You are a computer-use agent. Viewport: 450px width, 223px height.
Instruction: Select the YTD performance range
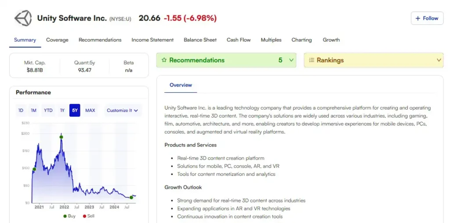coord(48,110)
